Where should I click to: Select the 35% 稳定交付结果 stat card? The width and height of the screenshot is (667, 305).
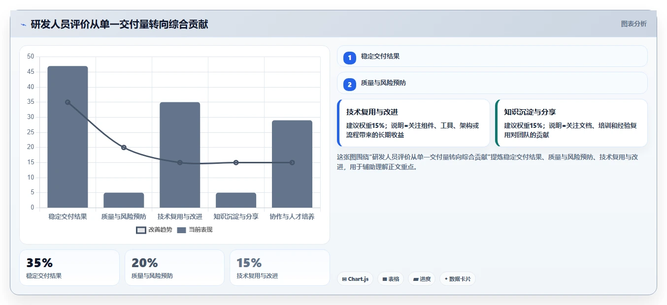(x=69, y=268)
